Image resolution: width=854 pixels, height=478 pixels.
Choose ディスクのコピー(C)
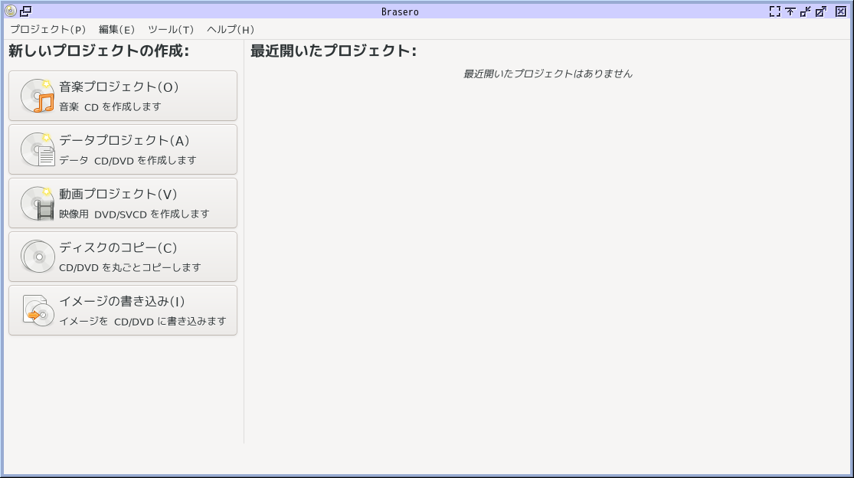(x=123, y=257)
